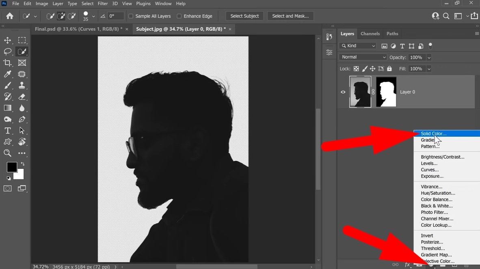
Task: Click Add to selection mode
Action: pos(61,16)
